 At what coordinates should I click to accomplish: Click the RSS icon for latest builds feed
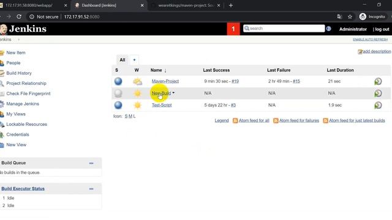point(325,121)
